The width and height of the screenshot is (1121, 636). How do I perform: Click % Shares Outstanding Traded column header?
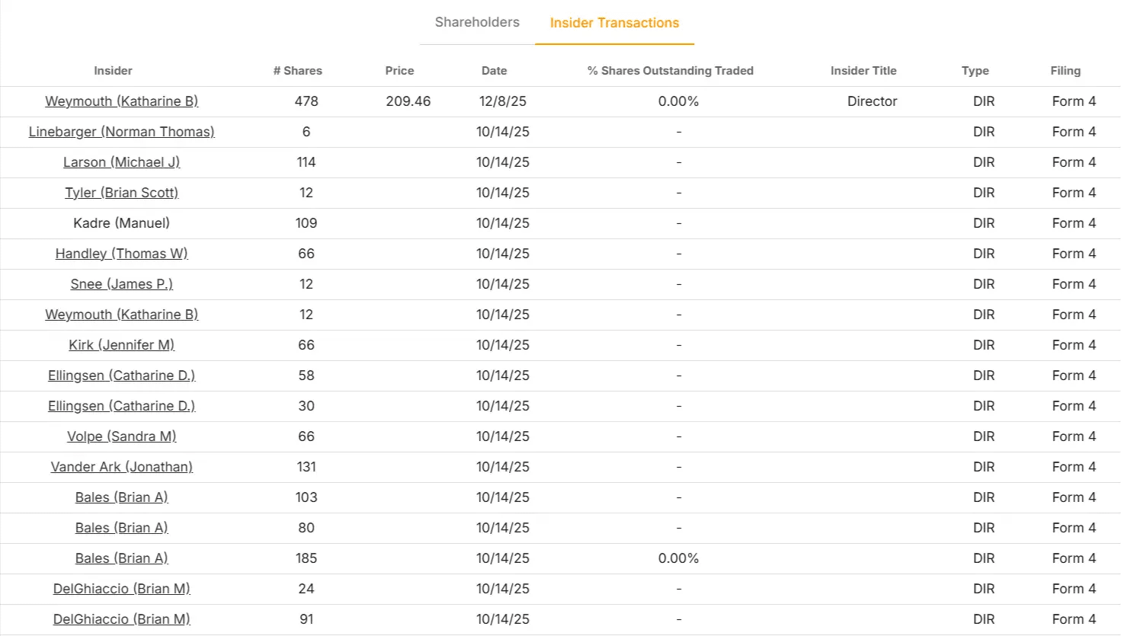pyautogui.click(x=670, y=71)
